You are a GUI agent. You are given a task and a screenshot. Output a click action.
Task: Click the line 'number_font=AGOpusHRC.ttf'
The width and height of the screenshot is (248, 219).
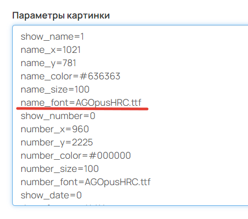[x=85, y=182]
